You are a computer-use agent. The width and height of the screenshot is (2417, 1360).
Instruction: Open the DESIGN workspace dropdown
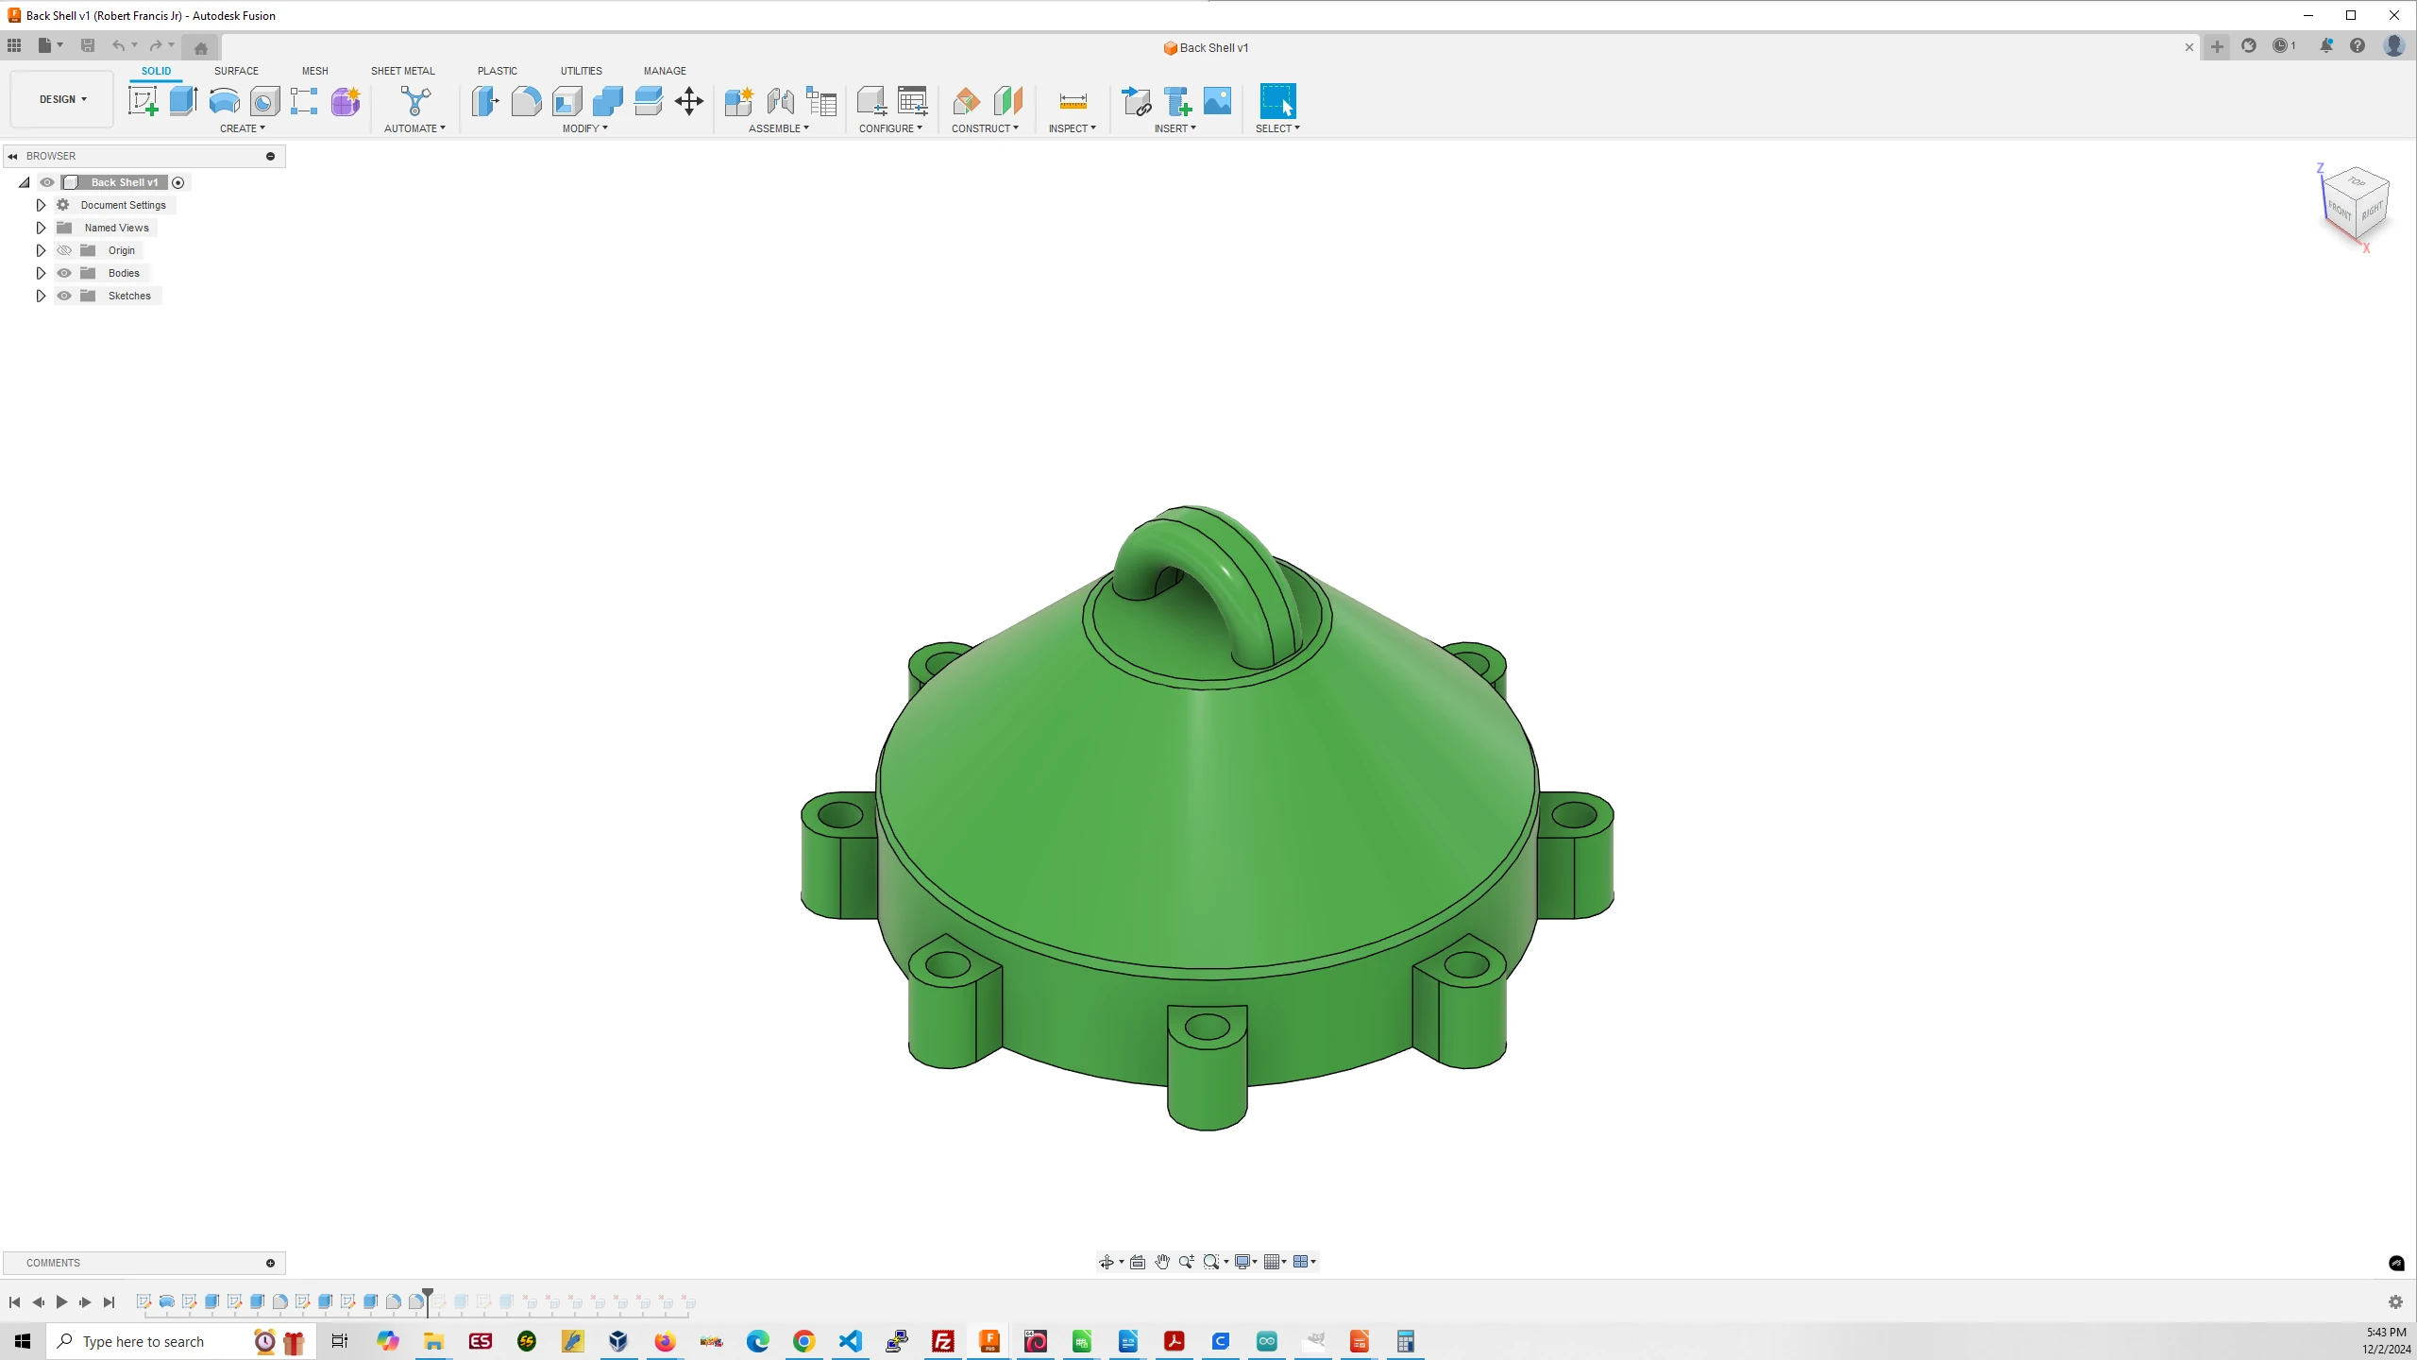pyautogui.click(x=62, y=99)
